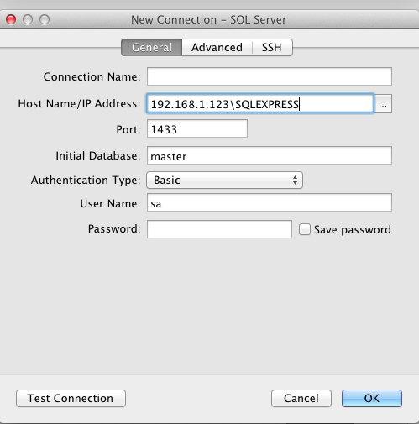Open host browse ellipsis button
The width and height of the screenshot is (419, 424).
click(x=383, y=104)
